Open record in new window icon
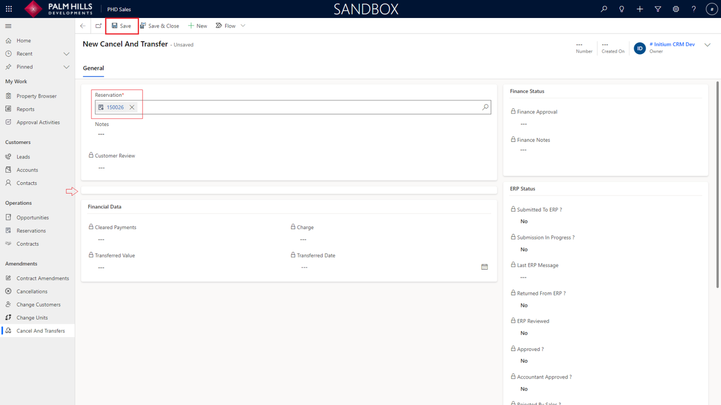Image resolution: width=721 pixels, height=405 pixels. coord(98,26)
